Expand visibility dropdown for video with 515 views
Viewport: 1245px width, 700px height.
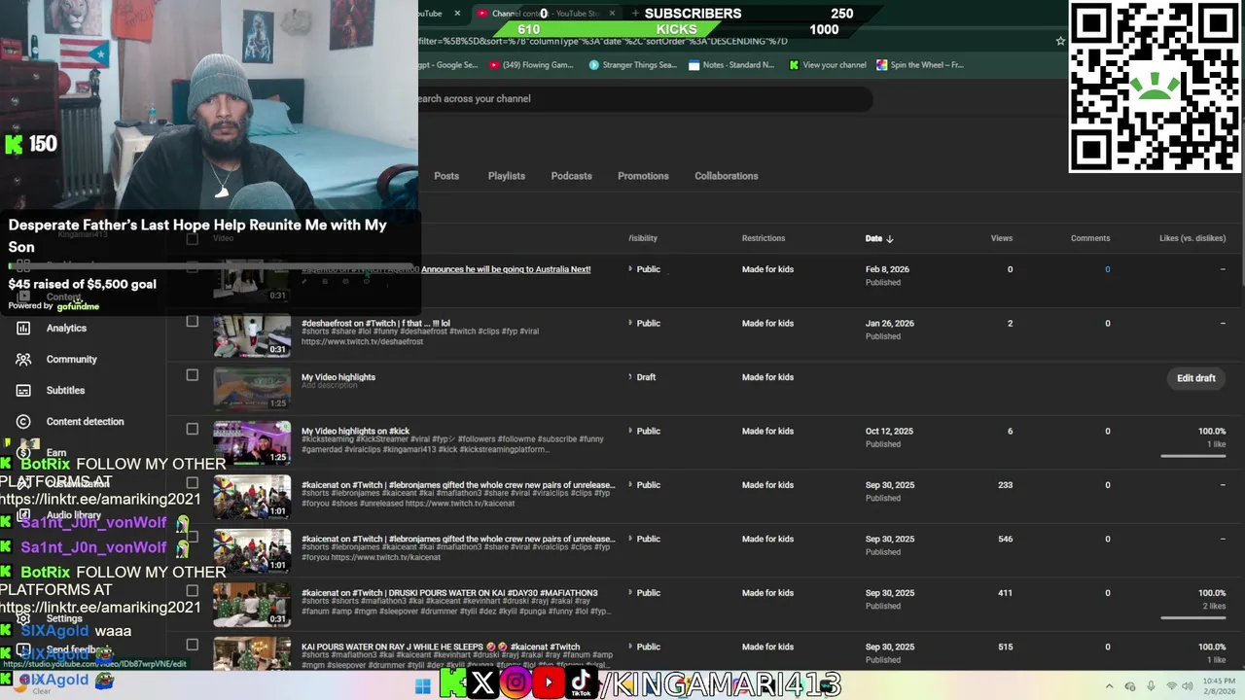click(x=645, y=647)
